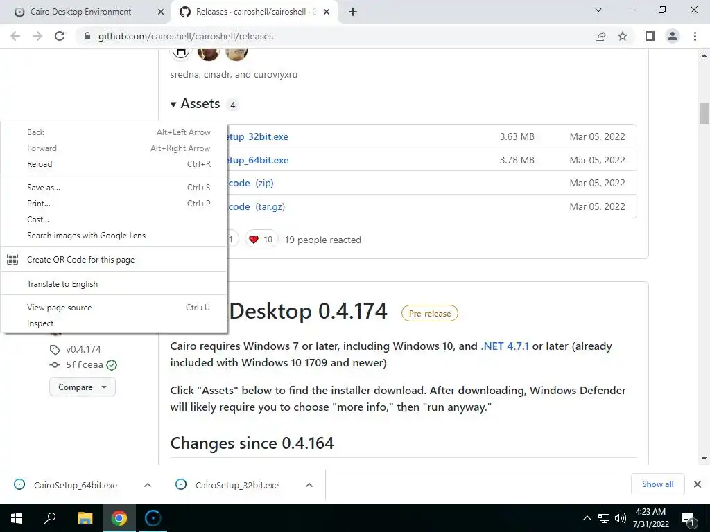Click the share page icon
The image size is (710, 532).
pyautogui.click(x=600, y=36)
